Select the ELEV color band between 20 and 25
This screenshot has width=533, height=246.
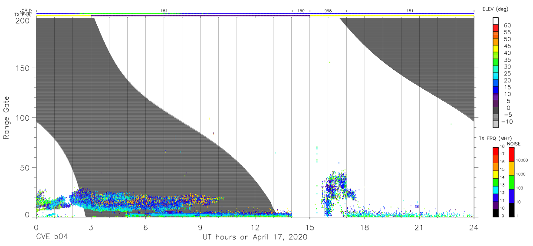pyautogui.click(x=496, y=77)
